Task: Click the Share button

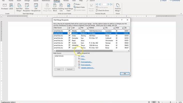Action: (x=163, y=1)
